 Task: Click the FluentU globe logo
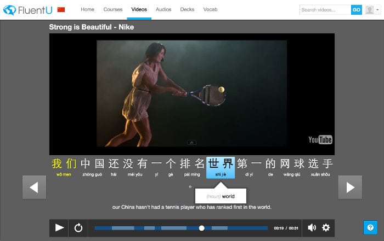coord(10,10)
